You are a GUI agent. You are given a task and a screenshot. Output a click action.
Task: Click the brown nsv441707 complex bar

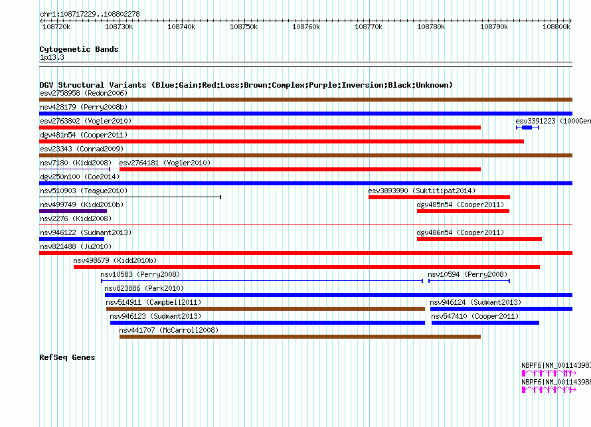[300, 337]
